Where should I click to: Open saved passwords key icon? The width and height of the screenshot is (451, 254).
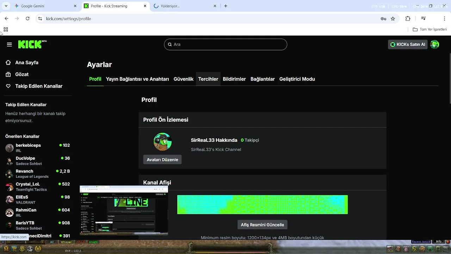point(384,19)
